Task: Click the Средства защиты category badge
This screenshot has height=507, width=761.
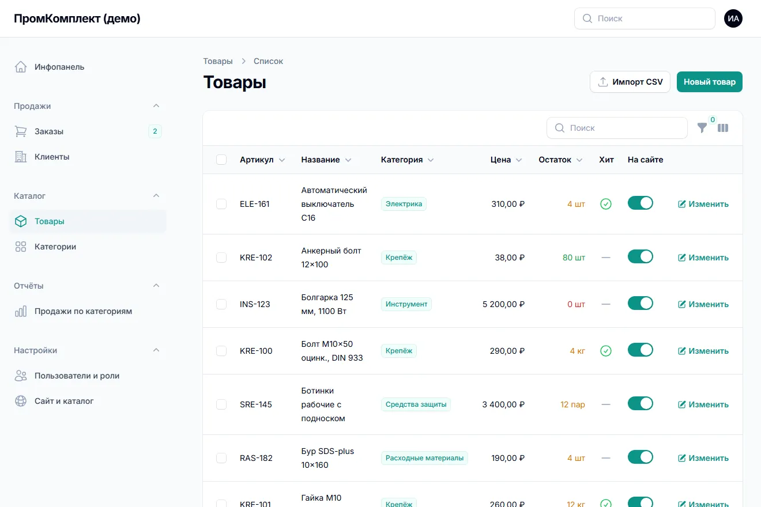Action: [416, 404]
